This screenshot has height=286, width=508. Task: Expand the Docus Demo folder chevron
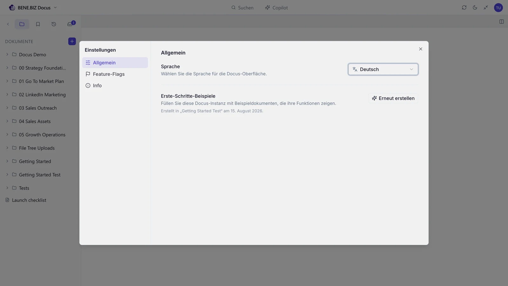point(7,54)
